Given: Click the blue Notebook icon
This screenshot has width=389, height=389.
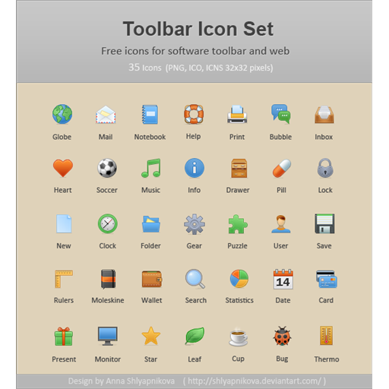Looking at the screenshot, I should coord(150,115).
